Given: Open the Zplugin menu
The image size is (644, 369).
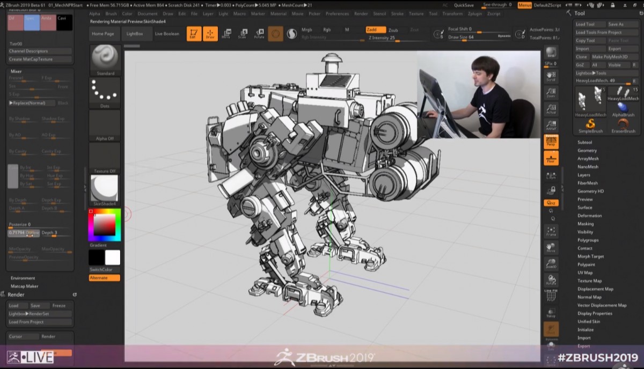Looking at the screenshot, I should [x=474, y=13].
